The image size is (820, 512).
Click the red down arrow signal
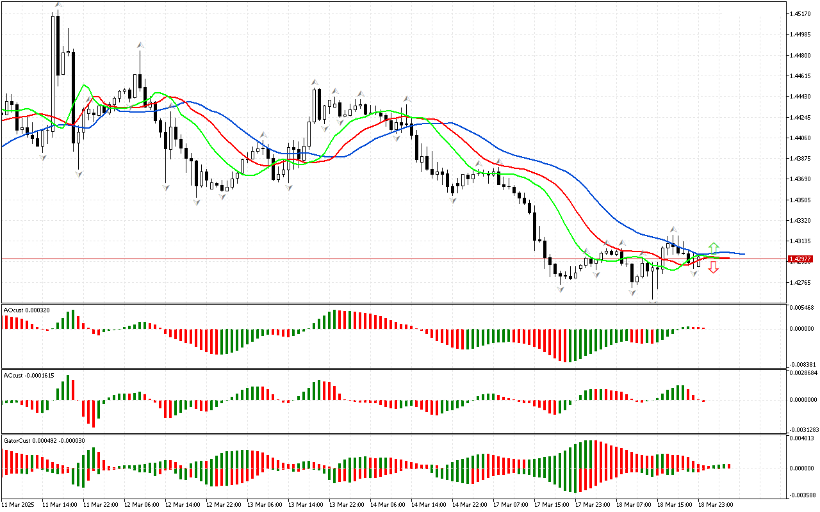(x=713, y=268)
